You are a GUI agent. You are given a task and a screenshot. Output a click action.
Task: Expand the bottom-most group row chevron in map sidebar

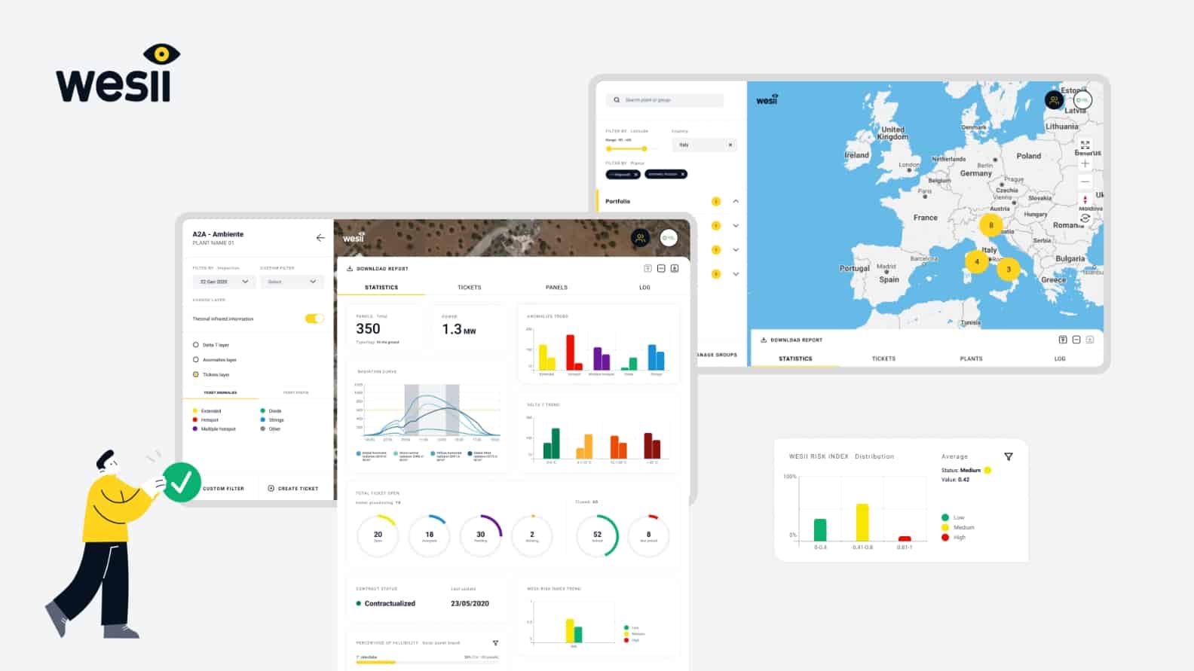[736, 274]
